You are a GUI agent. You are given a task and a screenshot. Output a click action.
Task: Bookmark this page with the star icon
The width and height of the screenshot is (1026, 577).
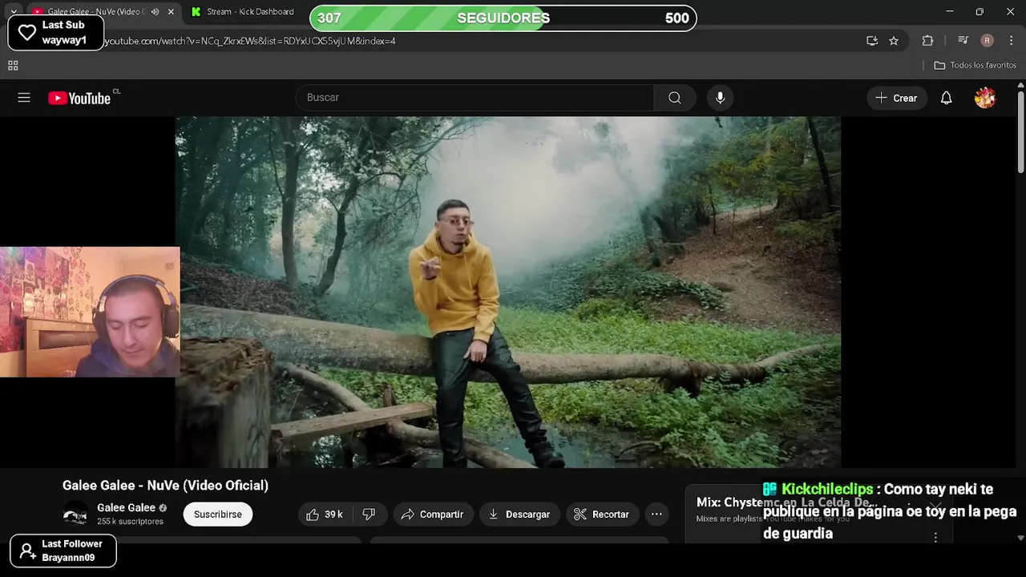tap(894, 41)
